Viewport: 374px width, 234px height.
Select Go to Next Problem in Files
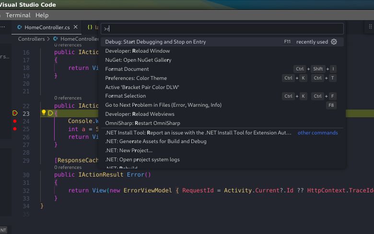coord(222,105)
